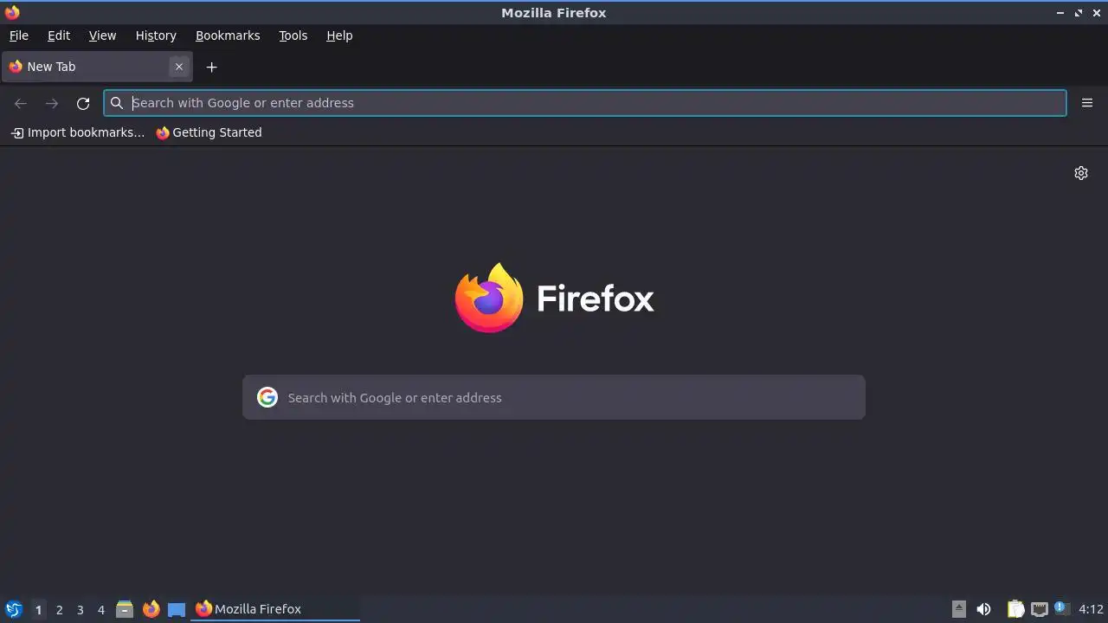
Task: Open update notifier tray icon
Action: point(1062,608)
